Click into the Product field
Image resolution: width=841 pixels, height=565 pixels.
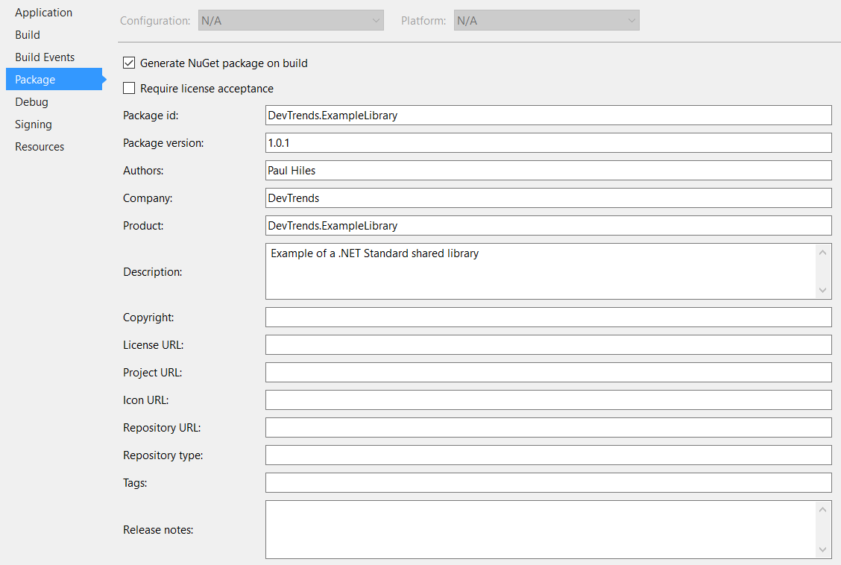(x=548, y=226)
